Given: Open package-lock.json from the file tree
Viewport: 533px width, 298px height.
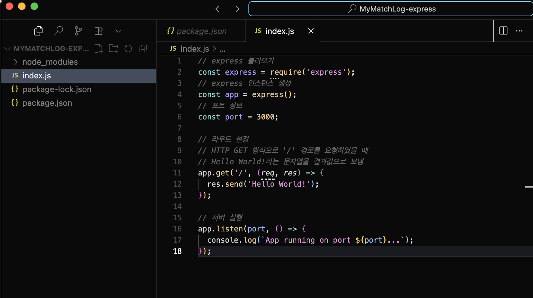Looking at the screenshot, I should [79, 89].
